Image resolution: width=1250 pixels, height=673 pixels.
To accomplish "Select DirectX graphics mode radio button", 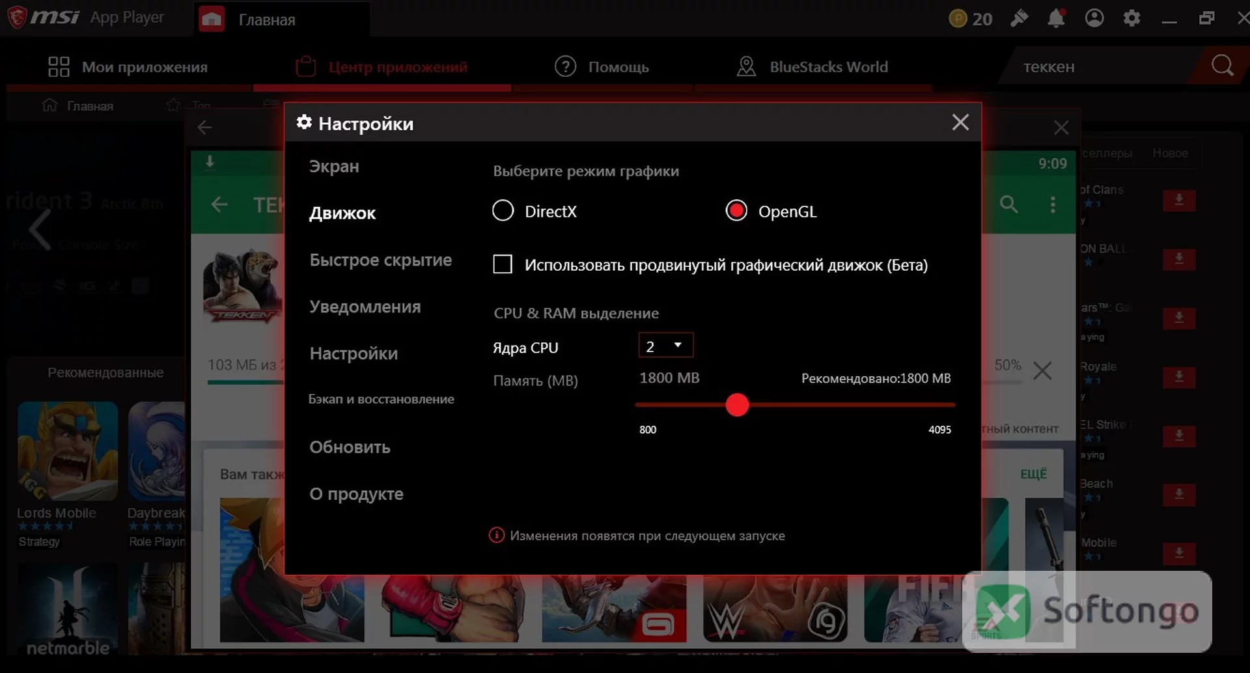I will (503, 211).
